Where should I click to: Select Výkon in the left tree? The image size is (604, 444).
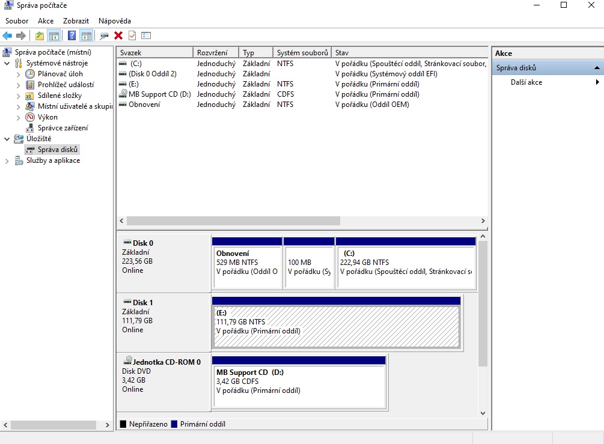47,117
